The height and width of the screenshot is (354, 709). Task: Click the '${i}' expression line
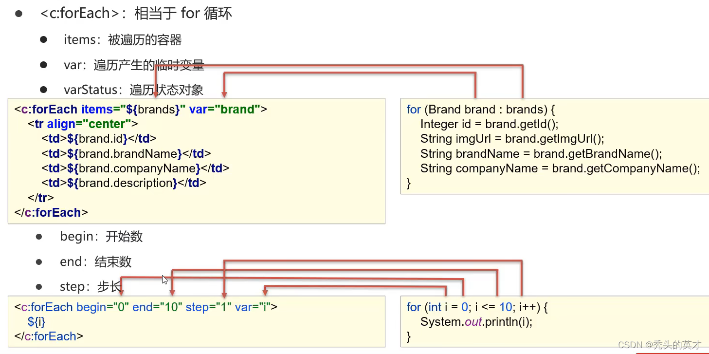click(36, 322)
